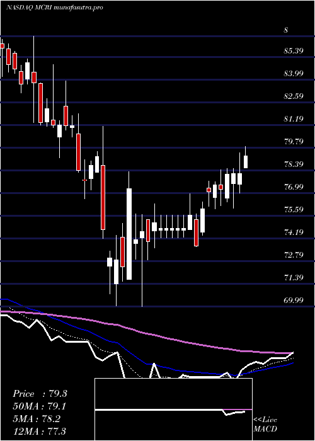Select the 69.99 price axis label
The width and height of the screenshot is (315, 441).
pos(294,301)
